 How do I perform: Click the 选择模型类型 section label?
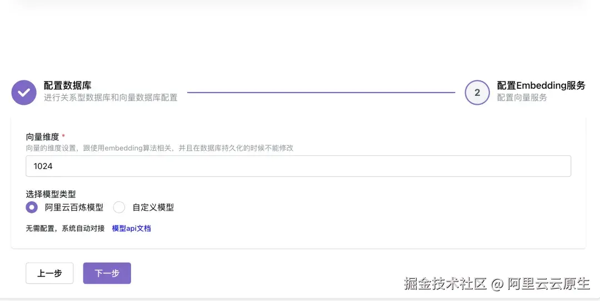tap(51, 194)
